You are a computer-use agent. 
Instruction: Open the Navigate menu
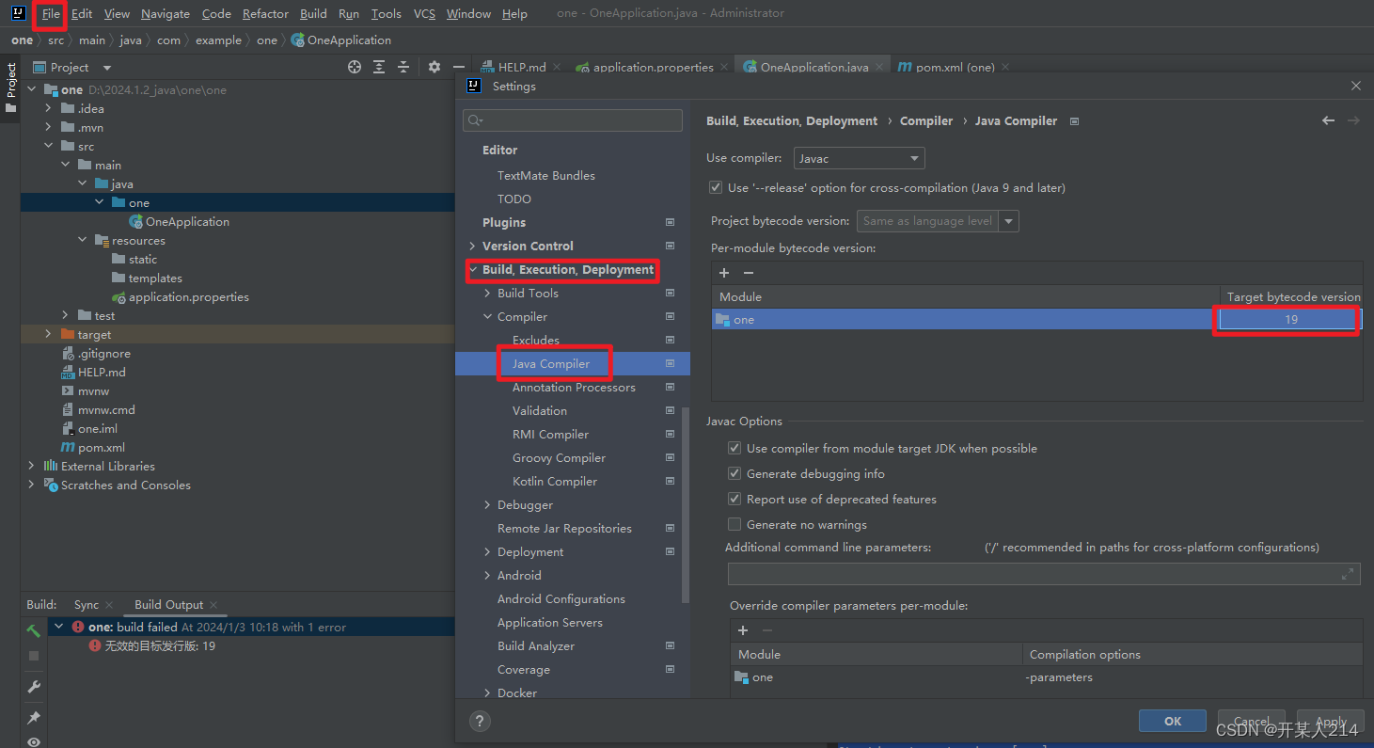tap(166, 14)
